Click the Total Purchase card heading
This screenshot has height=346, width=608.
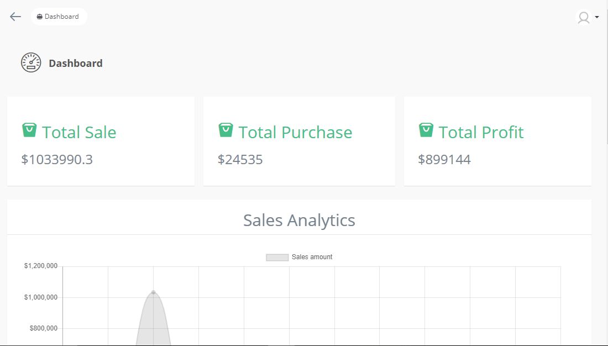tap(295, 133)
